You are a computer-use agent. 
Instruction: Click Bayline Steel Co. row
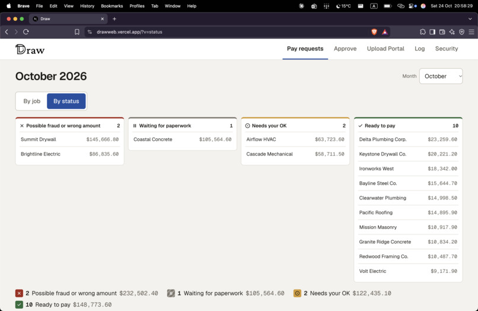pyautogui.click(x=408, y=183)
